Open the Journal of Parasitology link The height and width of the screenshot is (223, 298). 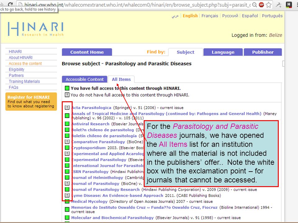tap(95, 184)
